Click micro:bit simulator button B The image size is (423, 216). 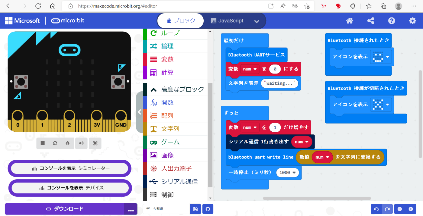[118, 82]
